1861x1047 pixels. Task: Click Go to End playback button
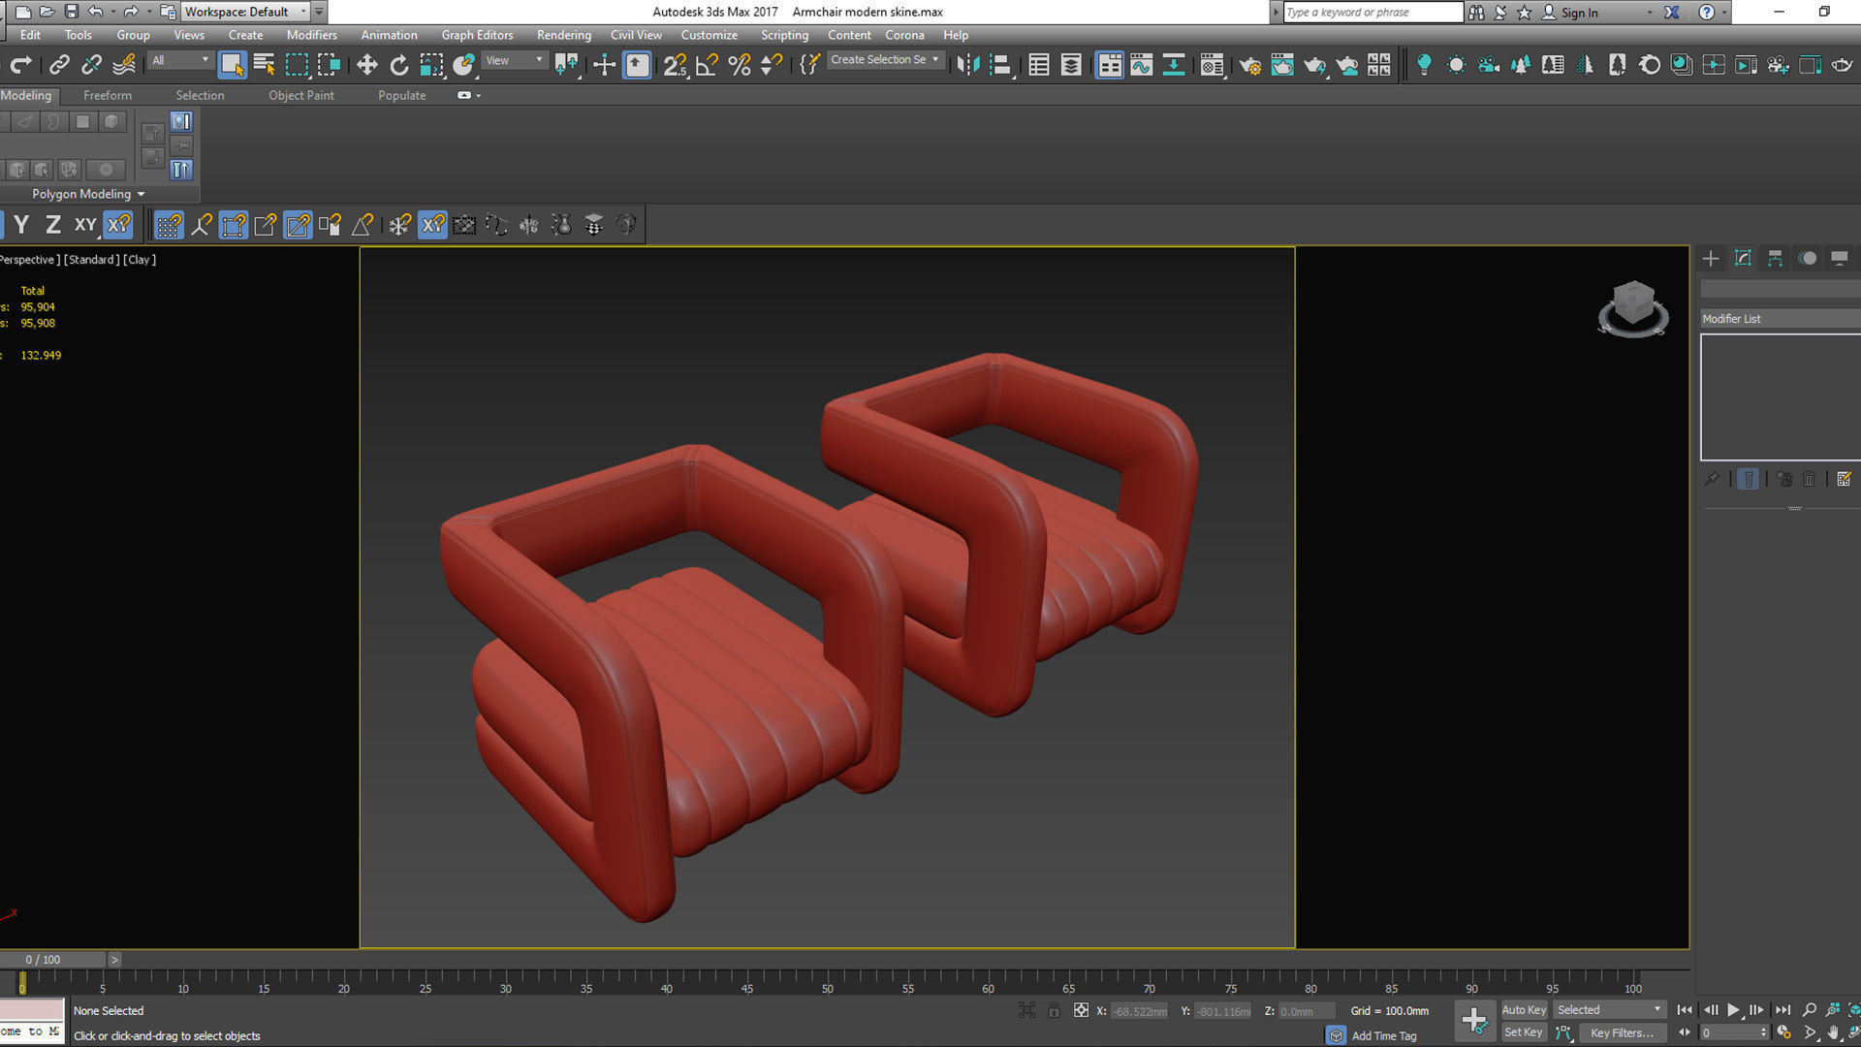pos(1782,1010)
